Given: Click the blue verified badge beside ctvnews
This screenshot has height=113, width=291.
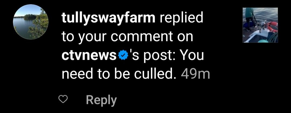Looking at the screenshot, I should pos(122,55).
